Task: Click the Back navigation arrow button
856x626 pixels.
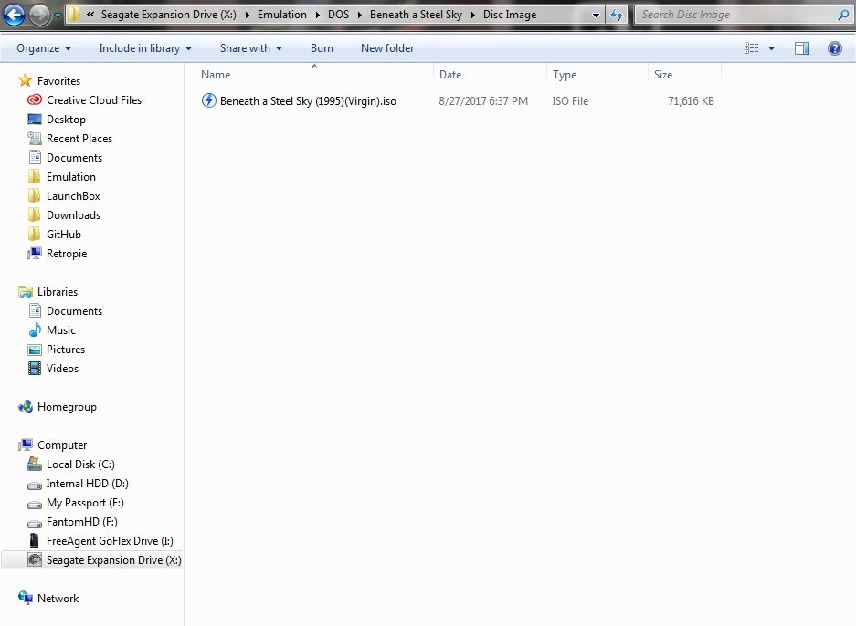Action: click(x=15, y=15)
